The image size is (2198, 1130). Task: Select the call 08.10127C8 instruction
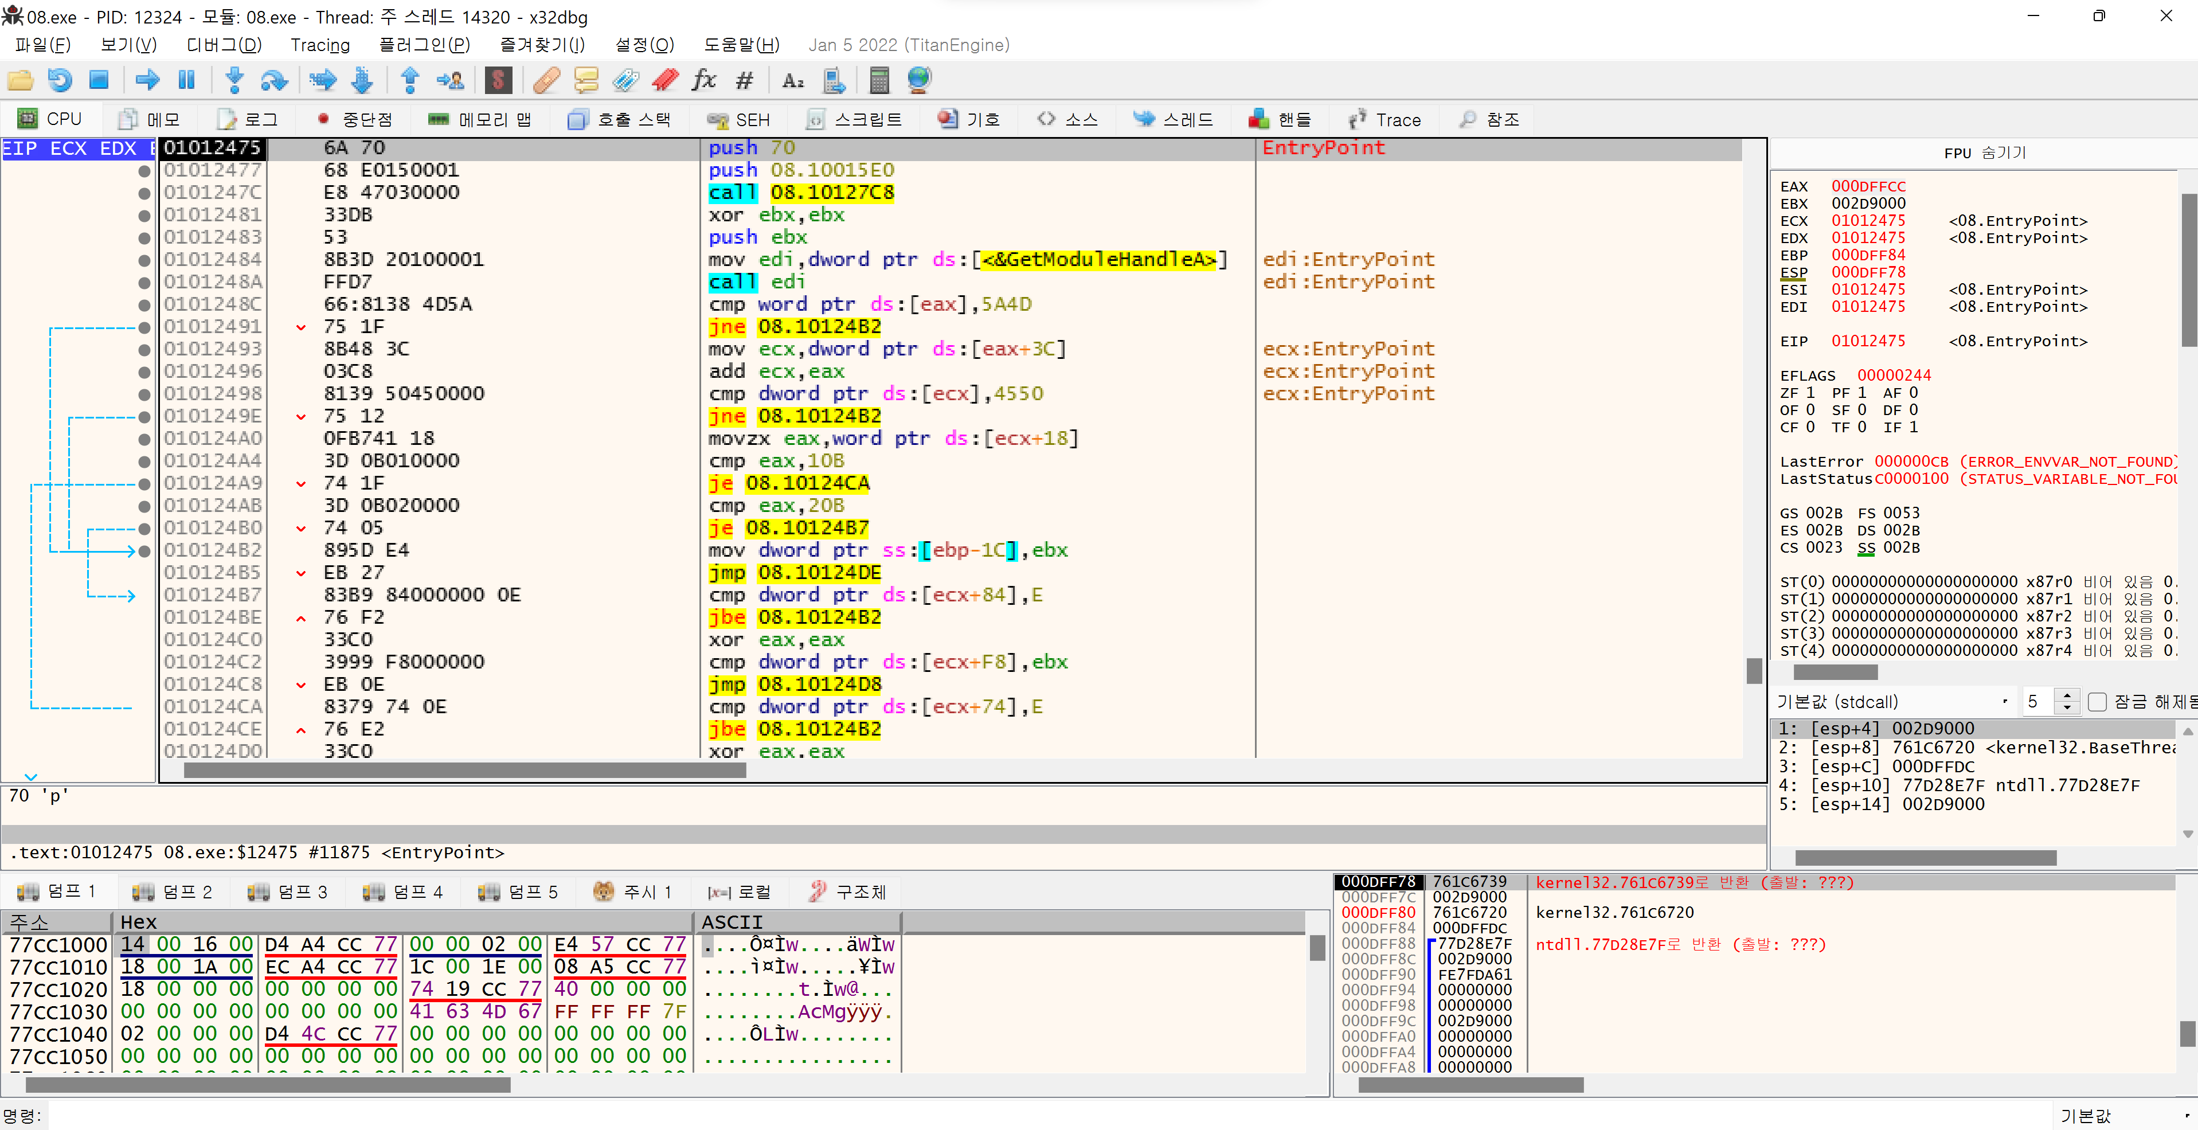pos(801,193)
